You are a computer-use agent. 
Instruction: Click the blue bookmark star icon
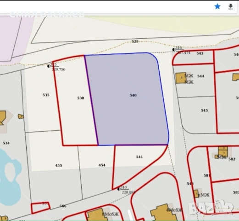tap(217, 6)
